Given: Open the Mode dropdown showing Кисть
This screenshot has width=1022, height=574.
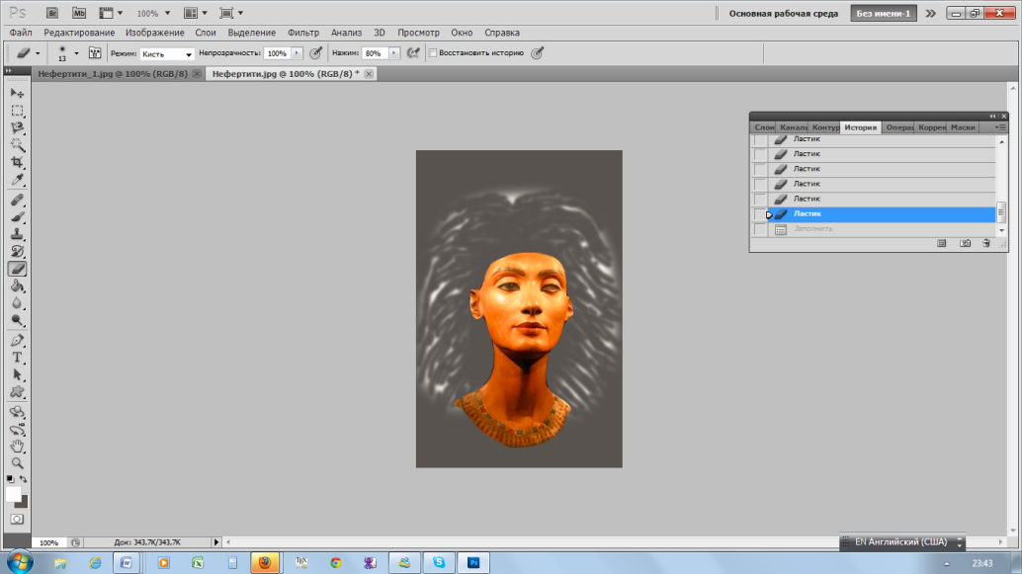Looking at the screenshot, I should pyautogui.click(x=167, y=53).
